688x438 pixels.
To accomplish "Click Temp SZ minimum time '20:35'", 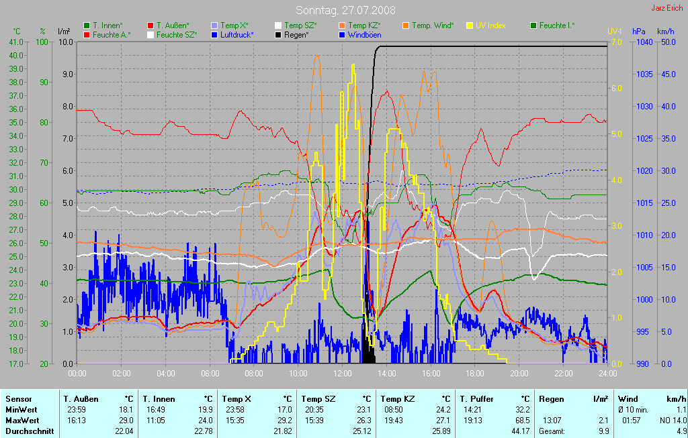I will (314, 410).
